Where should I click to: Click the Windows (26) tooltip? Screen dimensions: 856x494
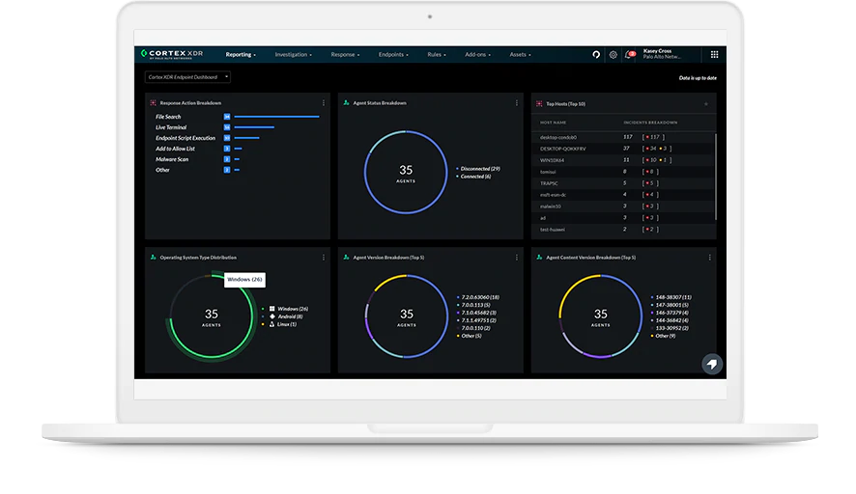coord(244,280)
